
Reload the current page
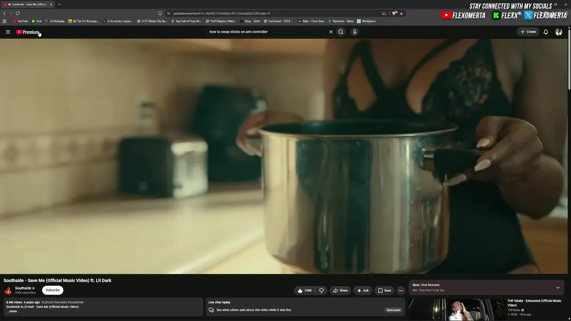pyautogui.click(x=18, y=13)
